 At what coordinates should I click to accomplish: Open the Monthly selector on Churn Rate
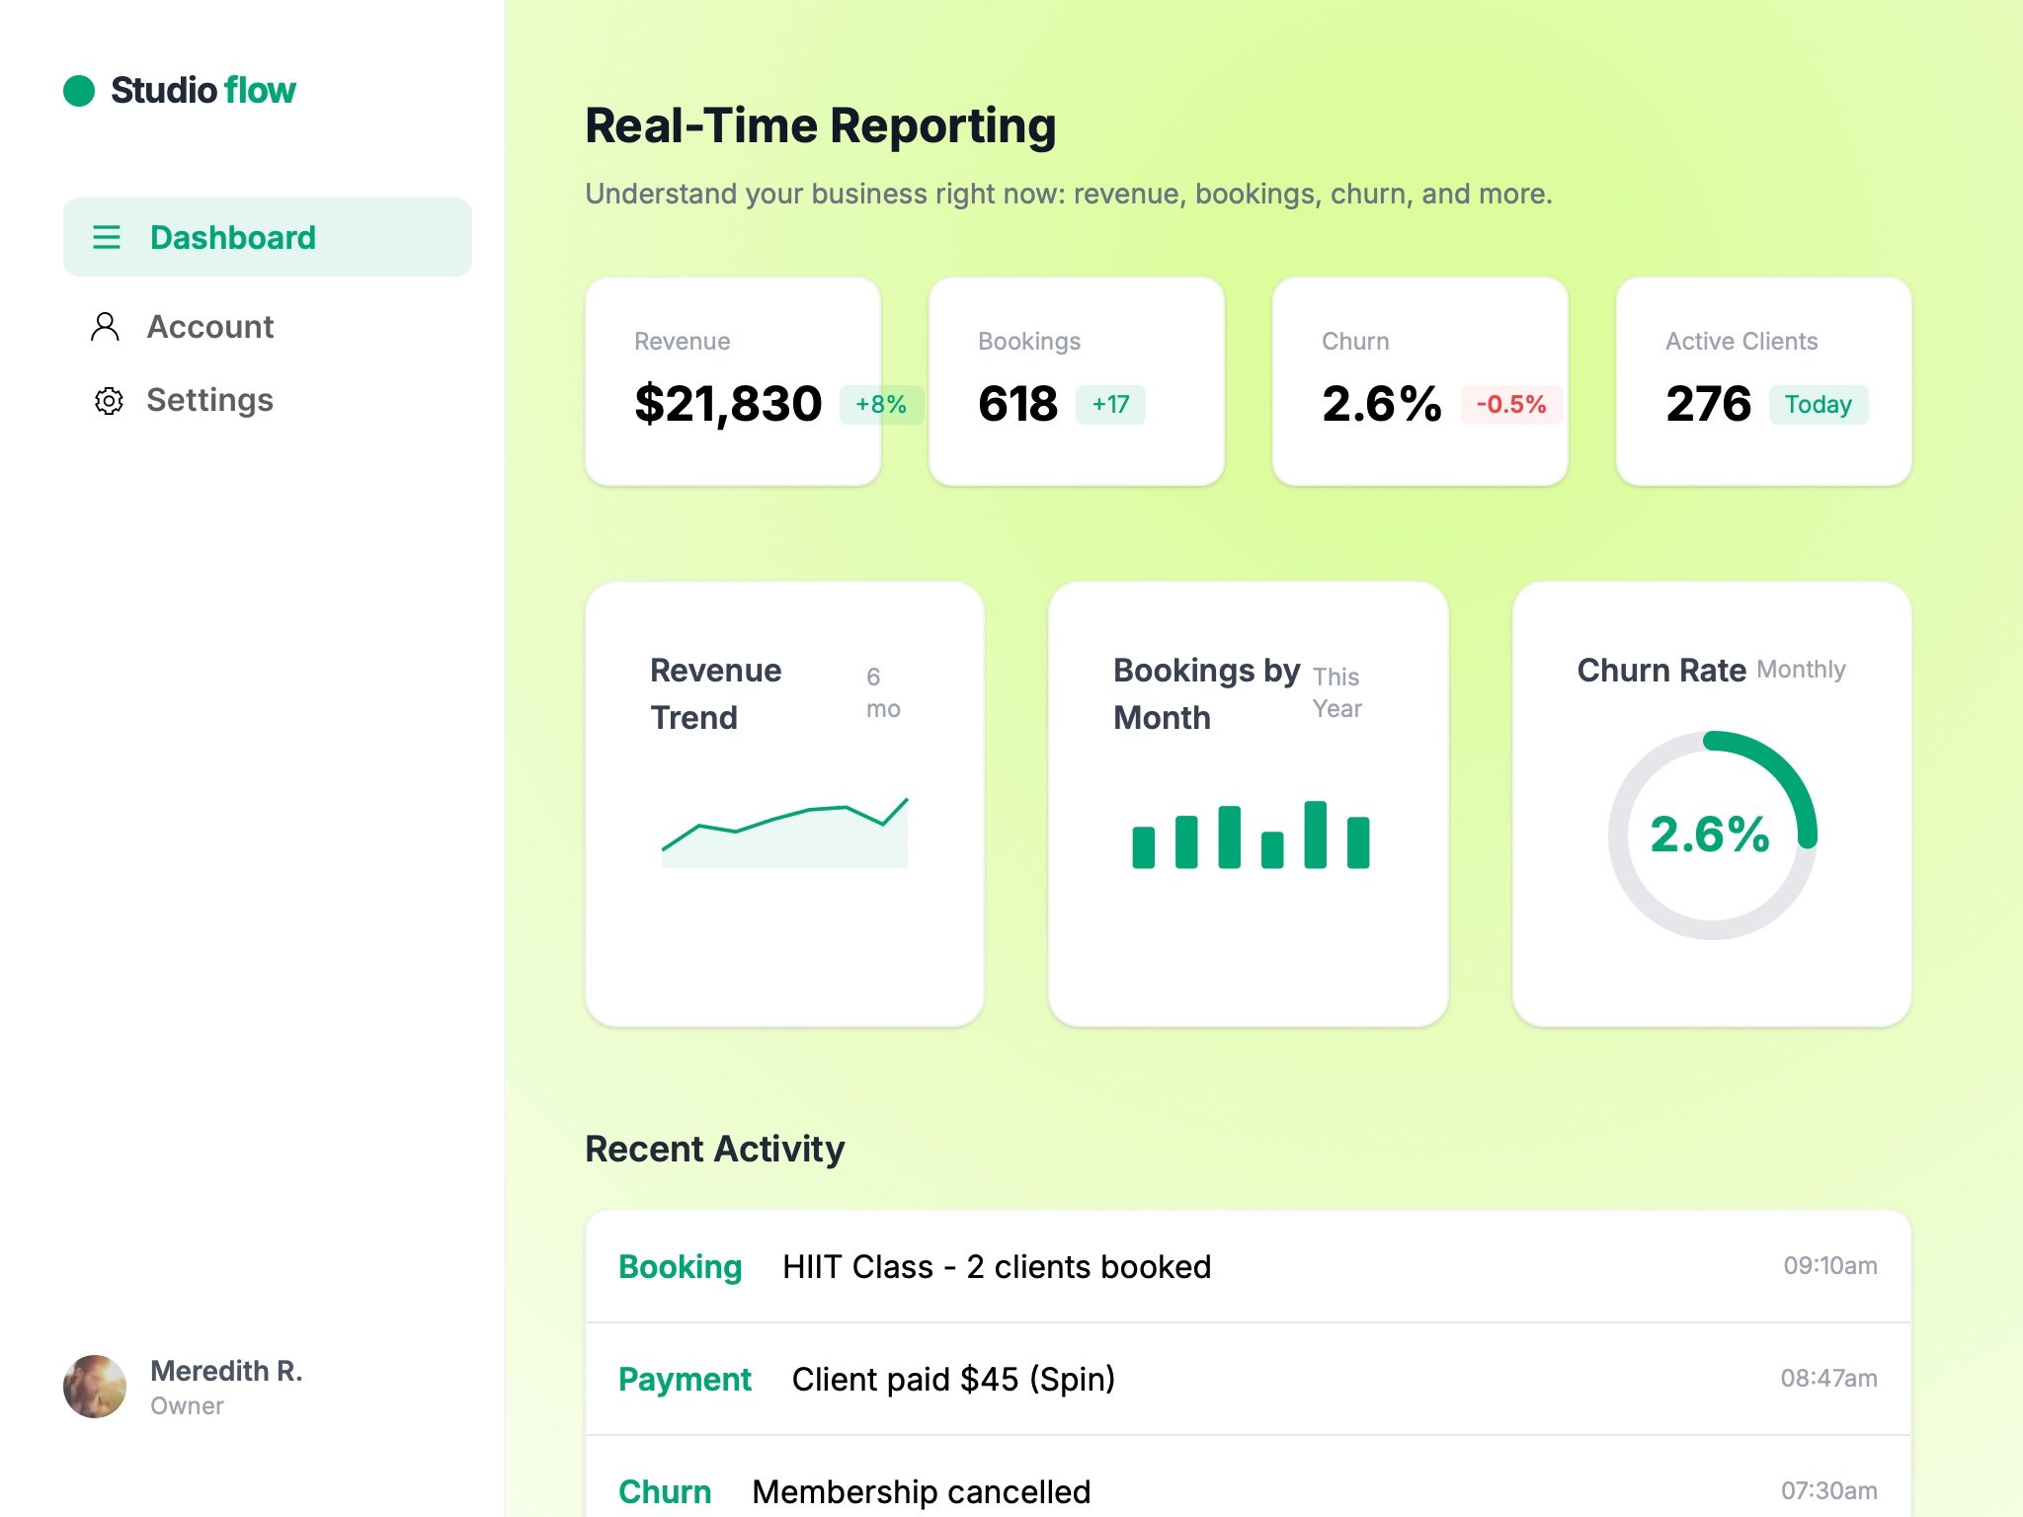click(x=1802, y=669)
